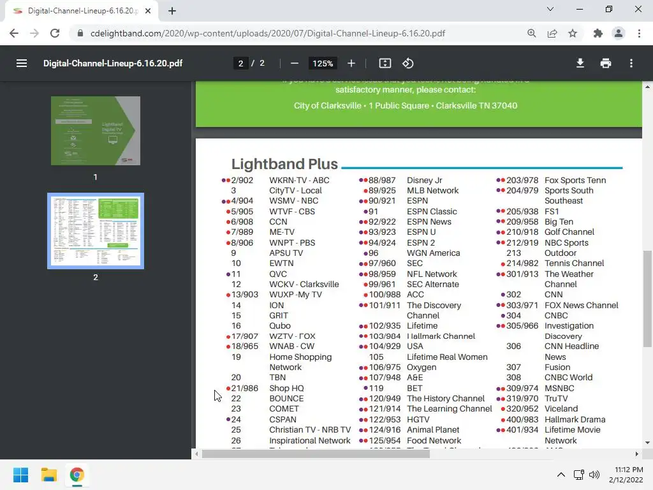Viewport: 653px width, 490px height.
Task: Click the WGN America entry
Action: (x=433, y=253)
